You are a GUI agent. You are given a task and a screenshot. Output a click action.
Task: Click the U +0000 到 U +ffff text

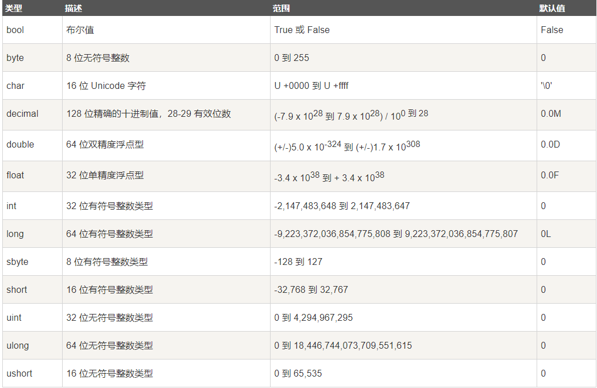click(311, 85)
